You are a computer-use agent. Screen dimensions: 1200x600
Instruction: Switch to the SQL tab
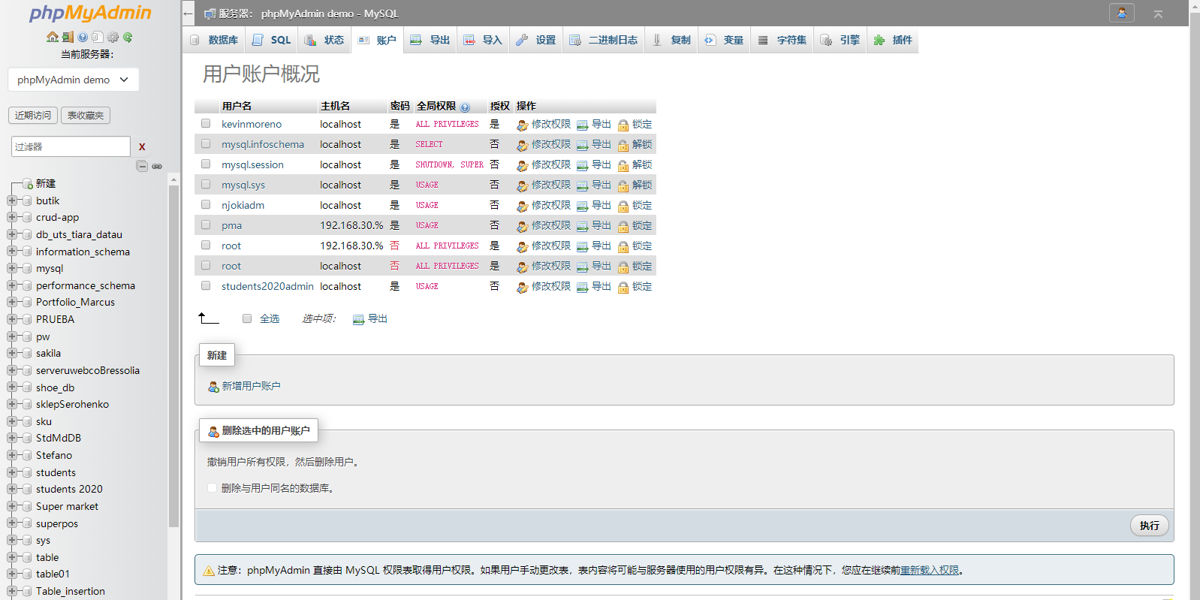[x=271, y=40]
